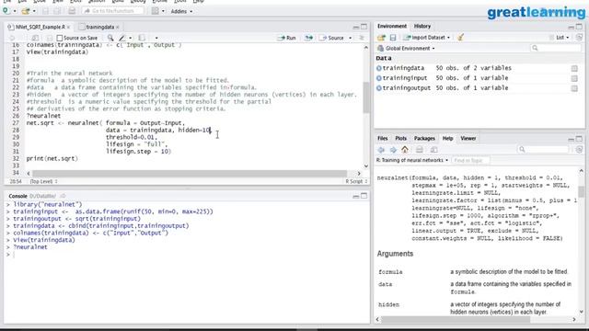Click the console working directory arrow icon
589x331 pixels.
click(63, 196)
